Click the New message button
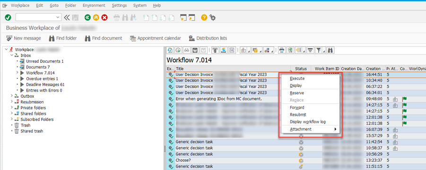426x170 pixels. pos(24,38)
